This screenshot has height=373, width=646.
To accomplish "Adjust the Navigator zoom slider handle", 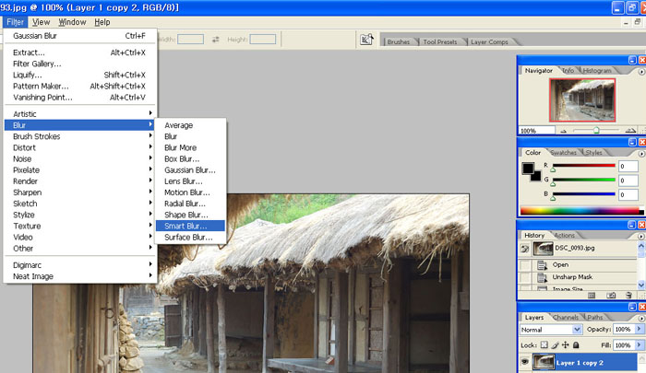I will click(596, 131).
